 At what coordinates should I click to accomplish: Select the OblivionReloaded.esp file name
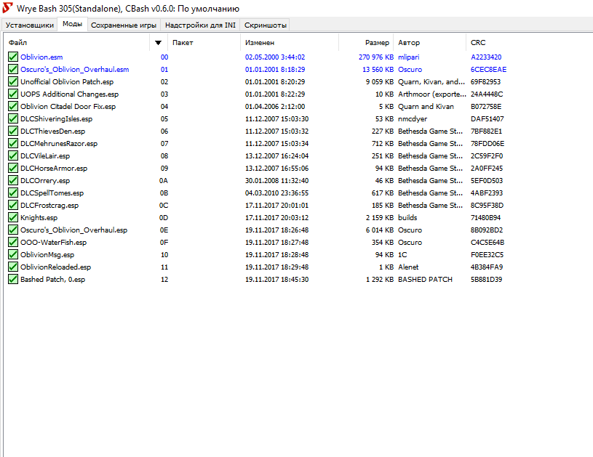click(55, 267)
